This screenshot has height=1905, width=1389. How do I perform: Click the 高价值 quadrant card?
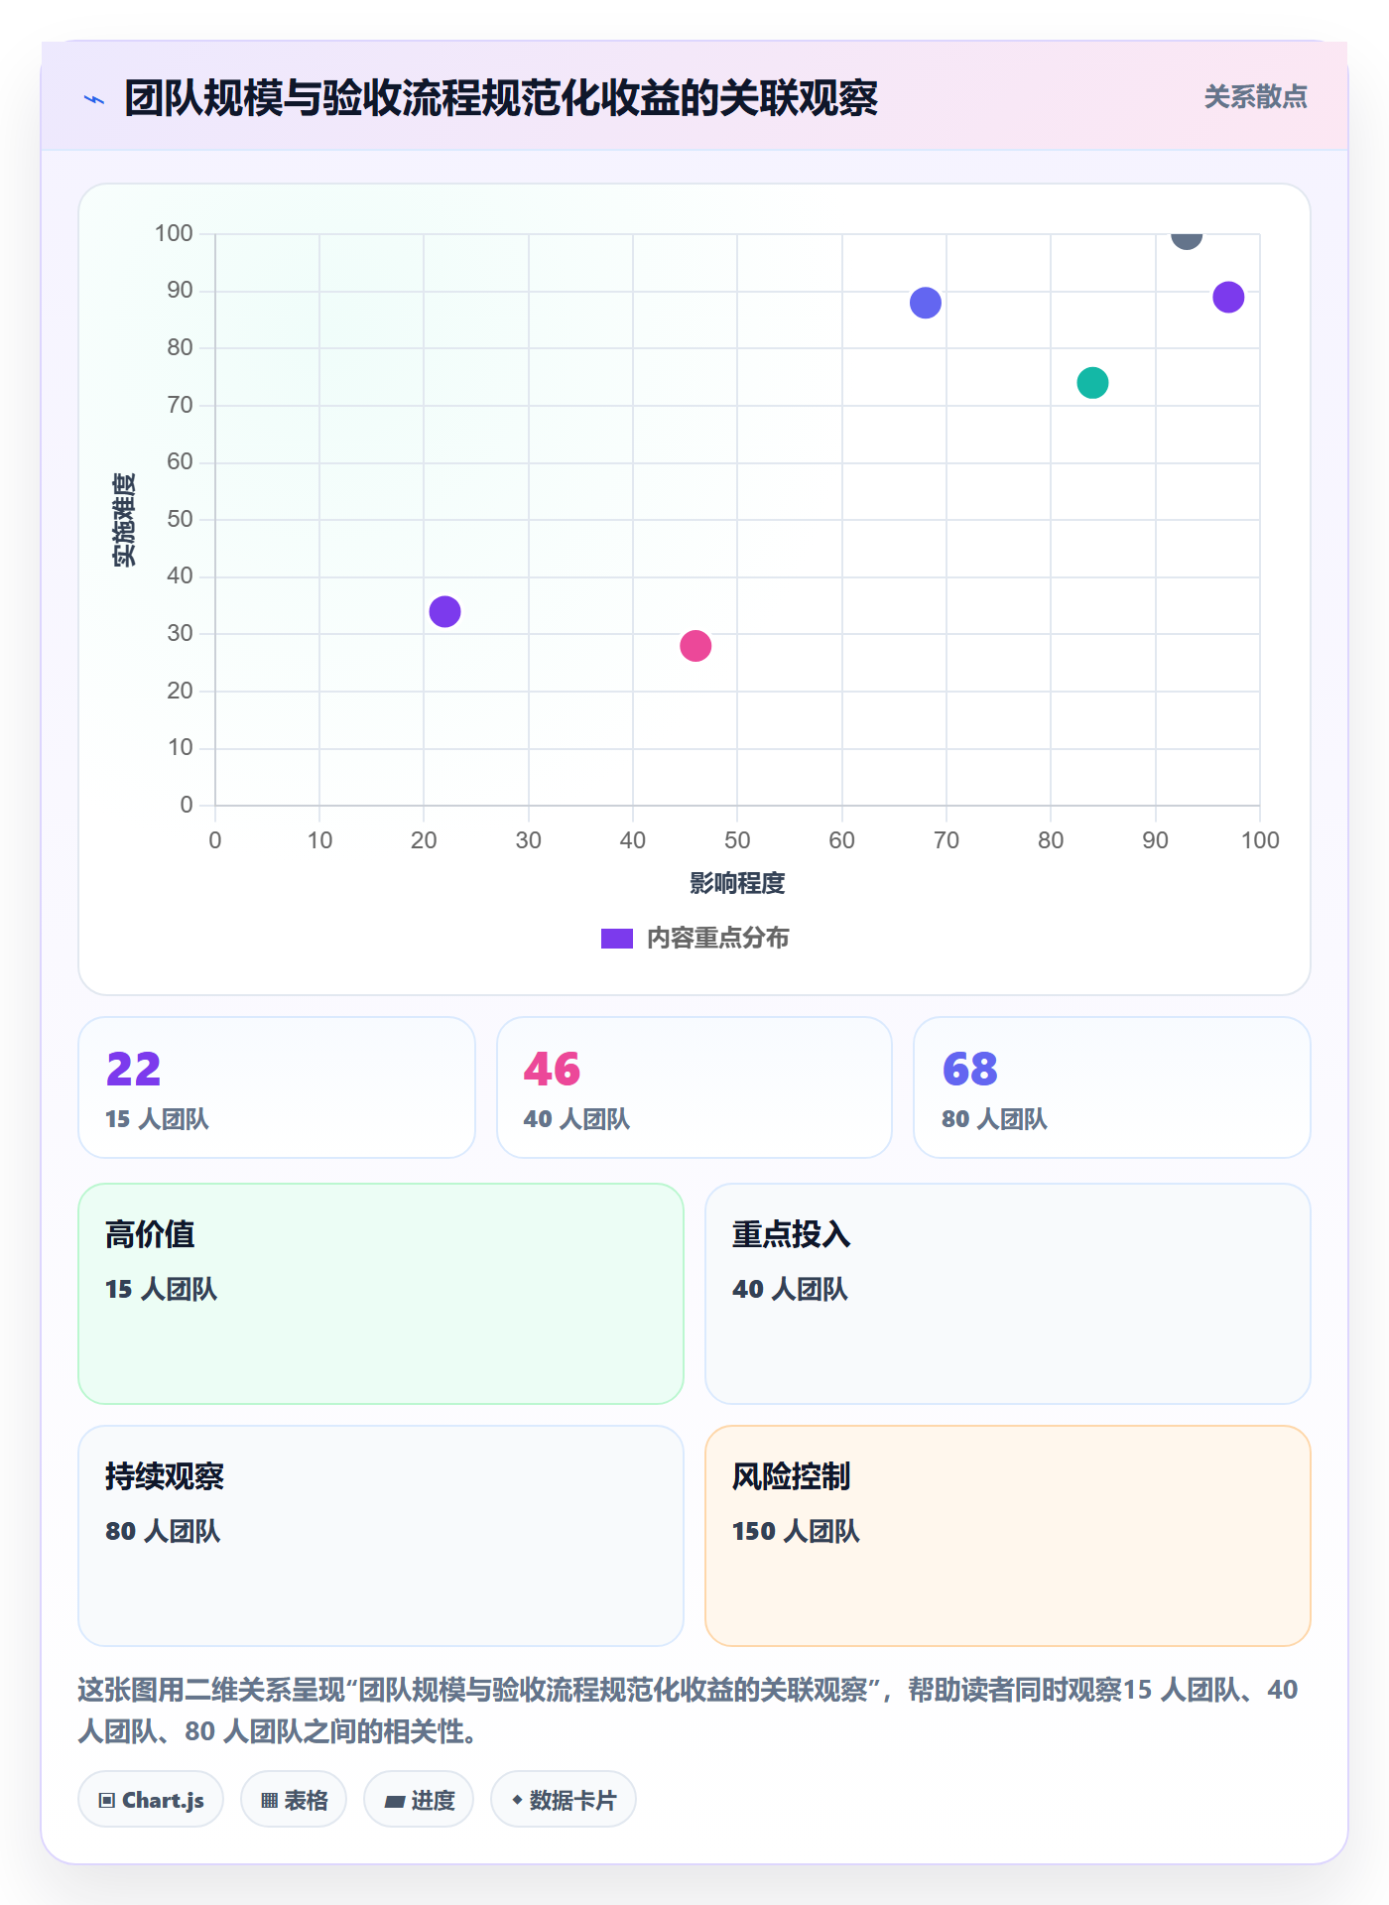click(381, 1294)
